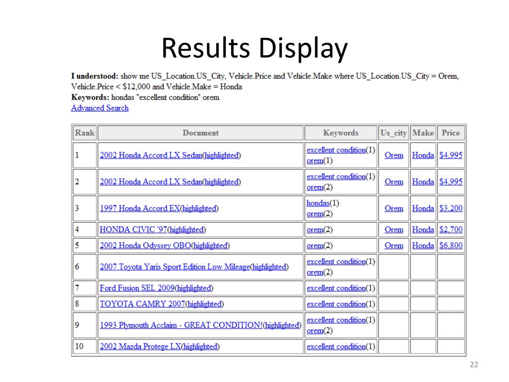The height and width of the screenshot is (382, 509).
Task: Click the rank number 10 cell
Action: coord(85,347)
